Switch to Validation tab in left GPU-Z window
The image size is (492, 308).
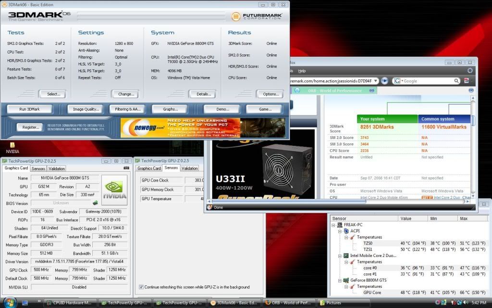click(x=57, y=168)
